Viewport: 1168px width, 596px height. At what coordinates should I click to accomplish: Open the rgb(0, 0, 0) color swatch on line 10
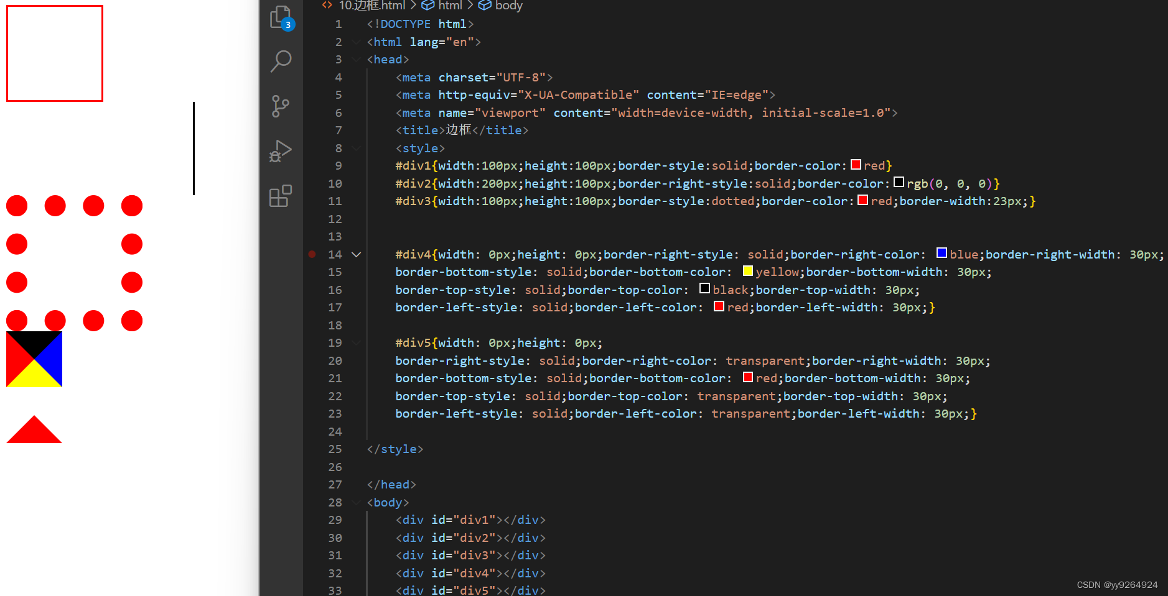point(899,182)
